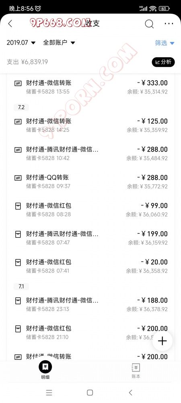Tap the Android system back arrow
181x403 pixels.
tap(130, 393)
